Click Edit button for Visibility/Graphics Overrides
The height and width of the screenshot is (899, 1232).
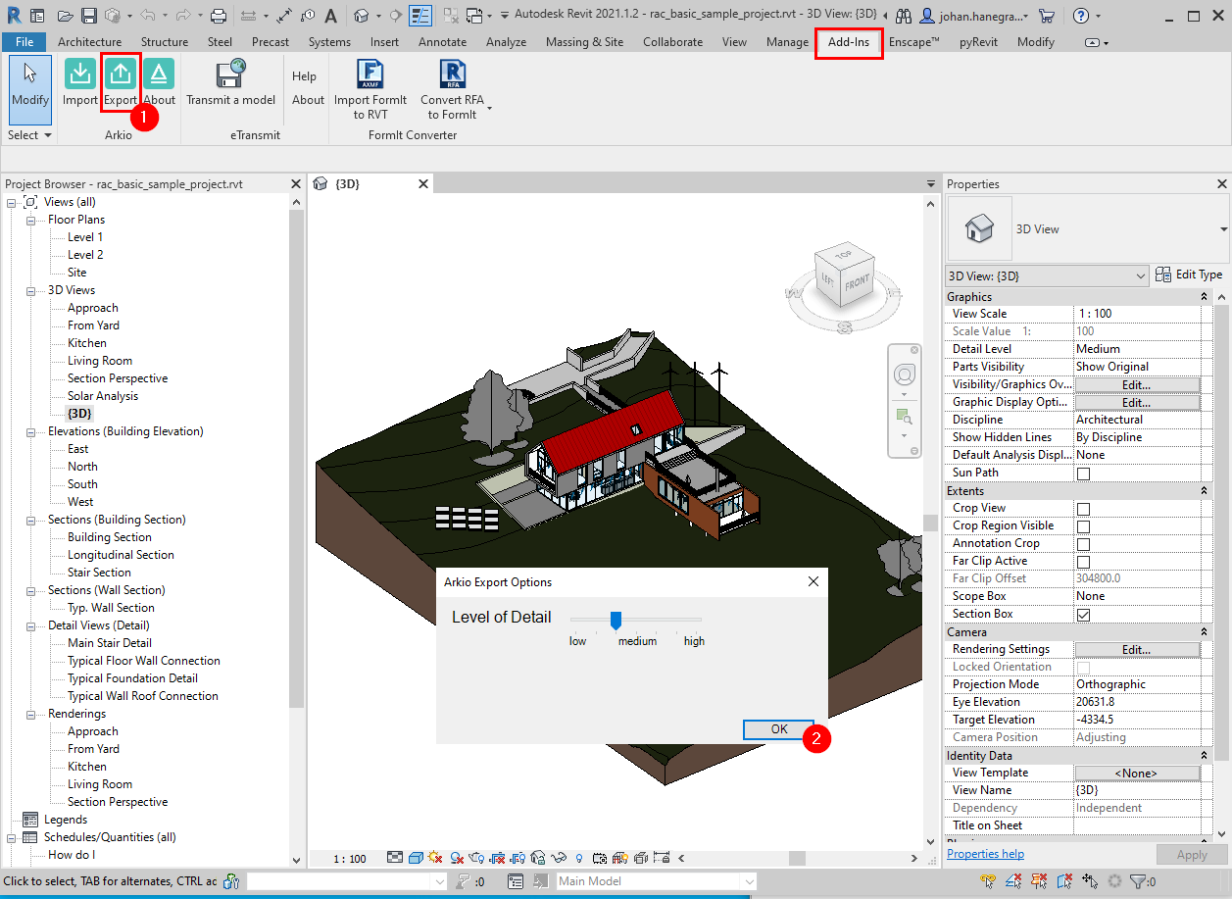pyautogui.click(x=1137, y=384)
